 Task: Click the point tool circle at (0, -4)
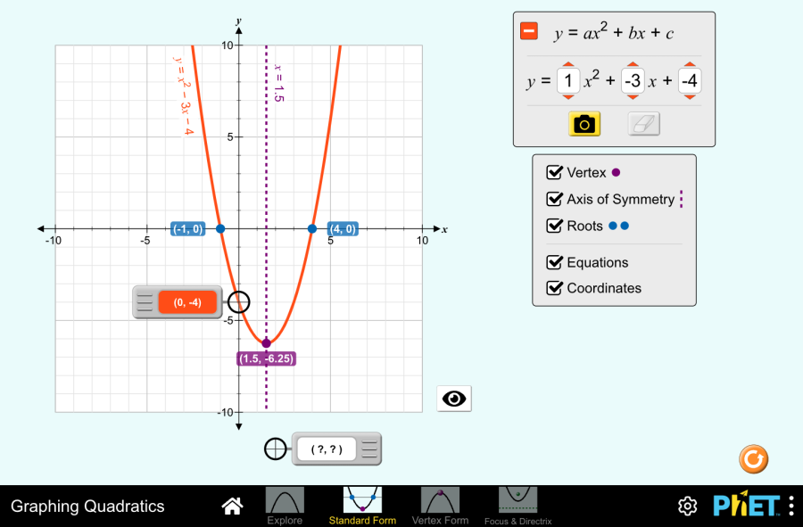coord(238,302)
